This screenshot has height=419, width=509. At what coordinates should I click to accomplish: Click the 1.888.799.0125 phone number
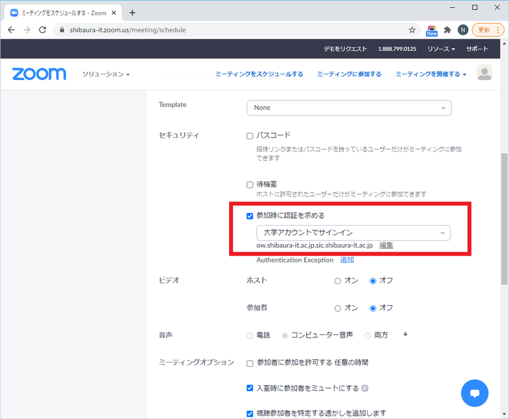[397, 49]
